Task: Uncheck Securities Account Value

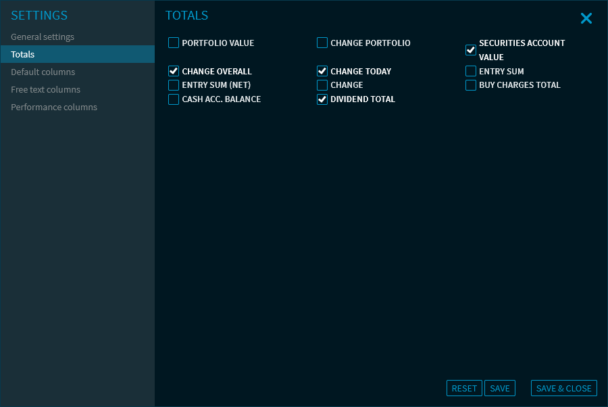Action: pyautogui.click(x=471, y=50)
